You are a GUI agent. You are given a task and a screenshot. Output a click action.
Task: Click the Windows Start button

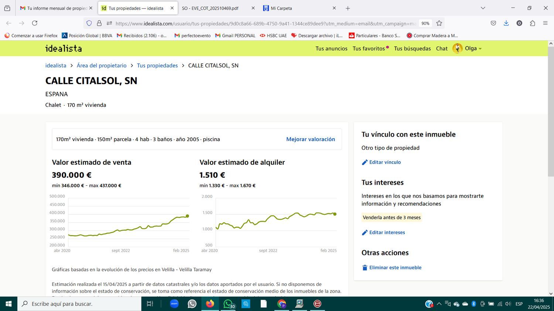[8, 304]
